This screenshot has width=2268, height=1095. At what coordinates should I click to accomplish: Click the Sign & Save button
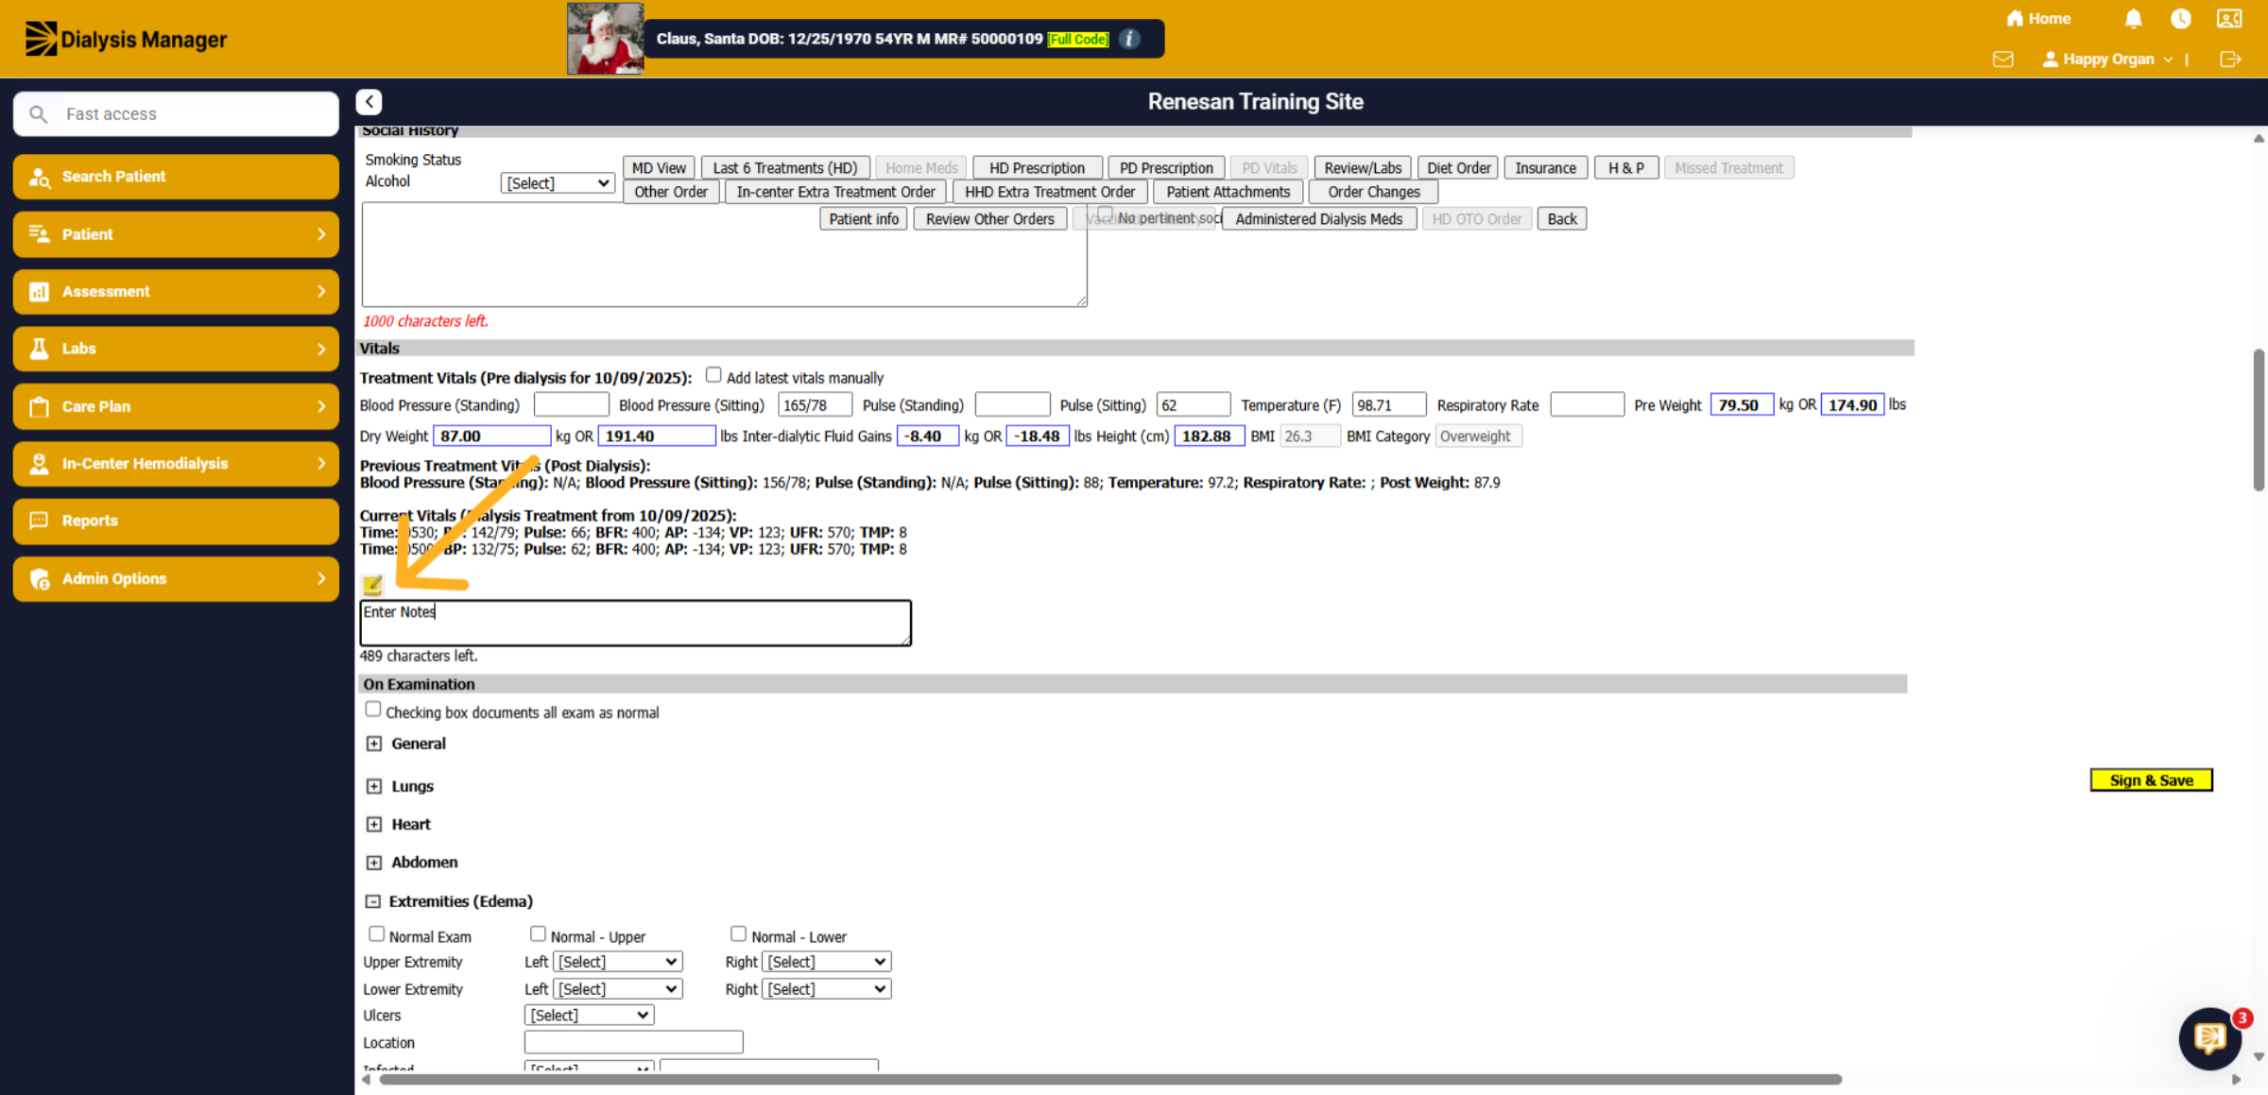tap(2151, 780)
